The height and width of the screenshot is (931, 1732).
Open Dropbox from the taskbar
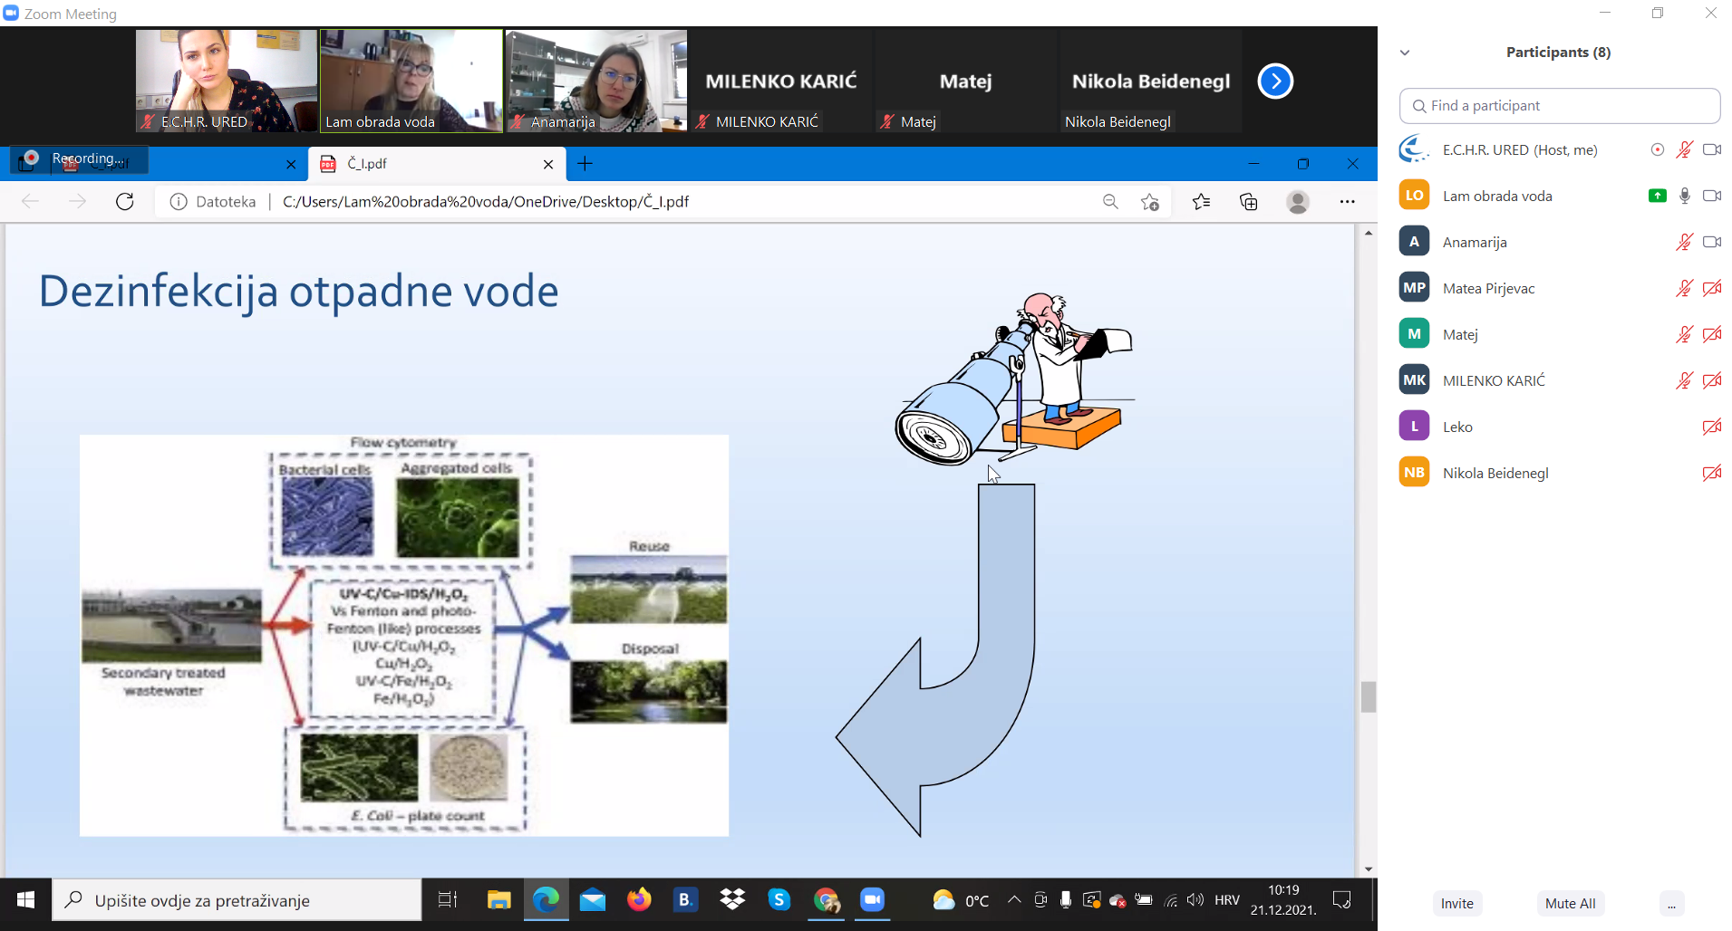click(732, 899)
